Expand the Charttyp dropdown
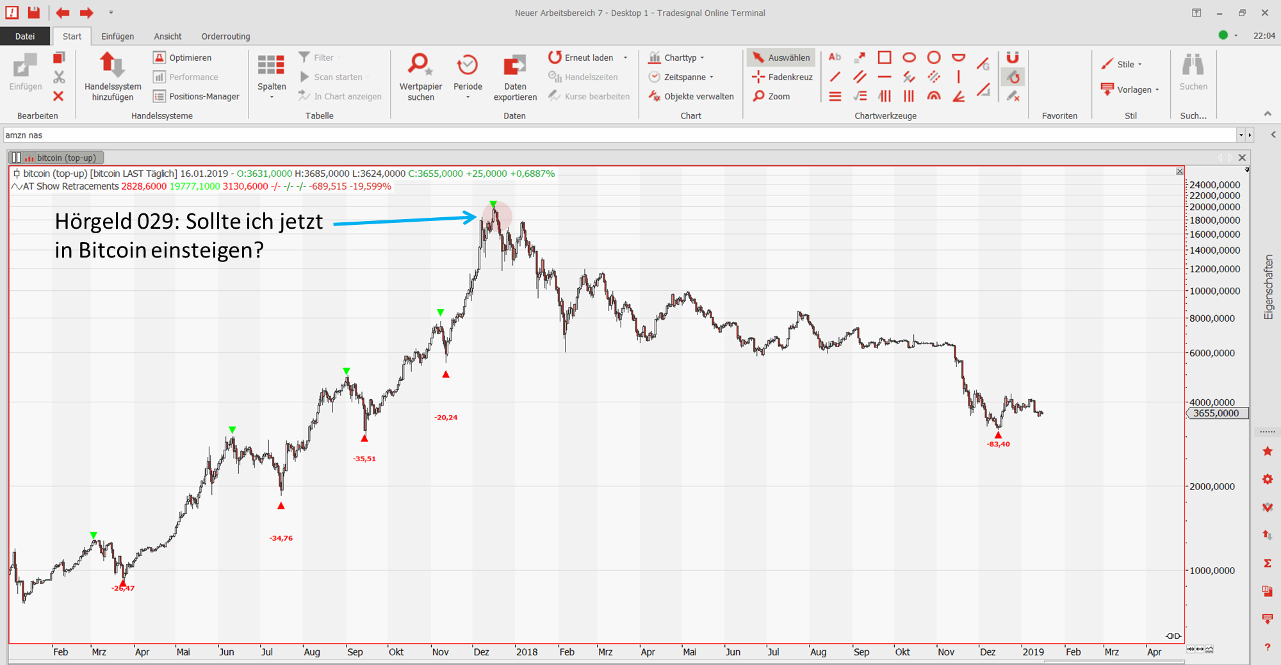The height and width of the screenshot is (665, 1281). [x=677, y=58]
